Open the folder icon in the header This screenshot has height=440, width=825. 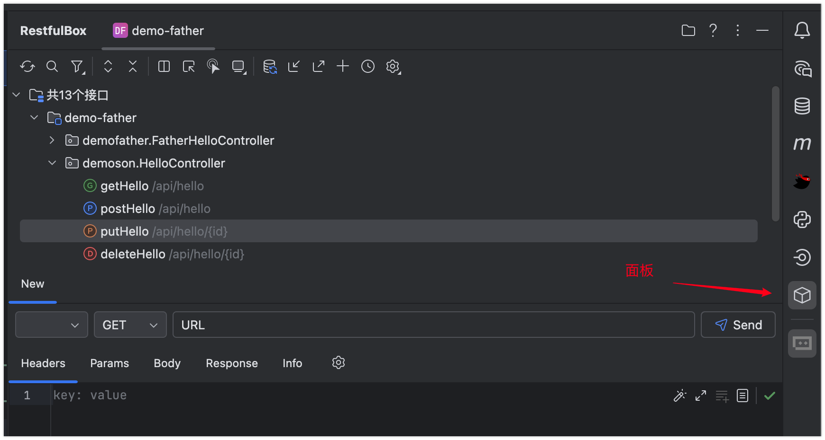point(688,31)
